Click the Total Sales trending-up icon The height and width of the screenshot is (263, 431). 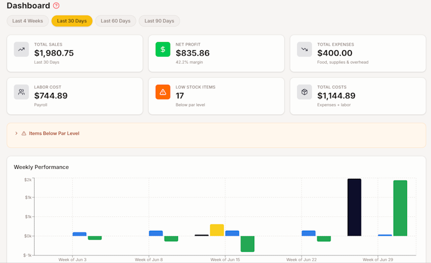coord(22,49)
